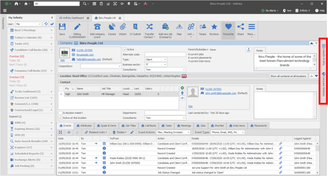Image resolution: width=328 pixels, height=176 pixels.
Task: Check the 'Is decision maker?' checkbox
Action: [x=60, y=113]
